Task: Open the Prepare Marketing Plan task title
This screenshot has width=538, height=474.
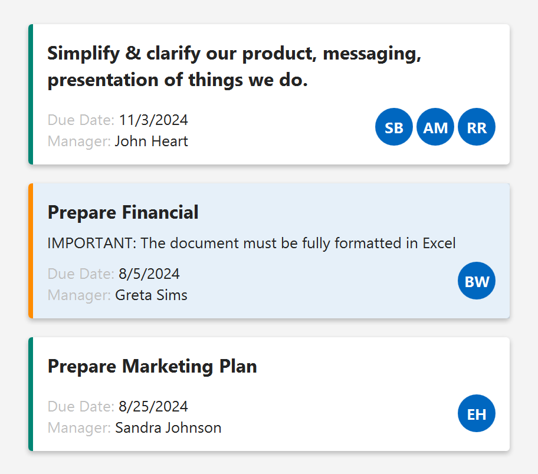Action: 152,366
